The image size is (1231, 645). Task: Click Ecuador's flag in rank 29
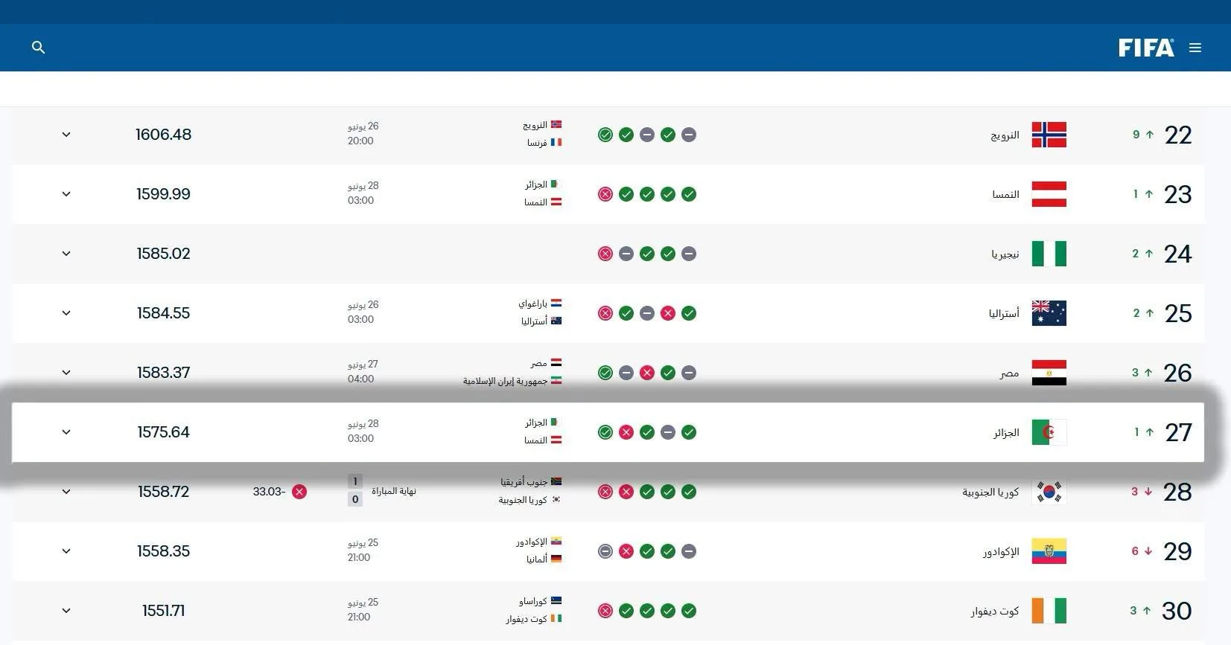(x=1049, y=551)
